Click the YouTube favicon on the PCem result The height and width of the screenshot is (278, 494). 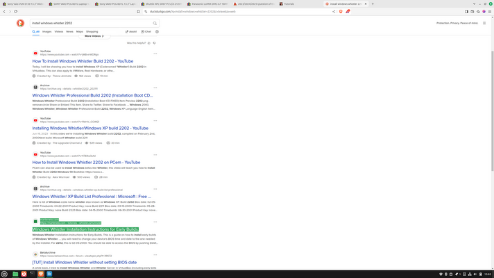click(35, 154)
